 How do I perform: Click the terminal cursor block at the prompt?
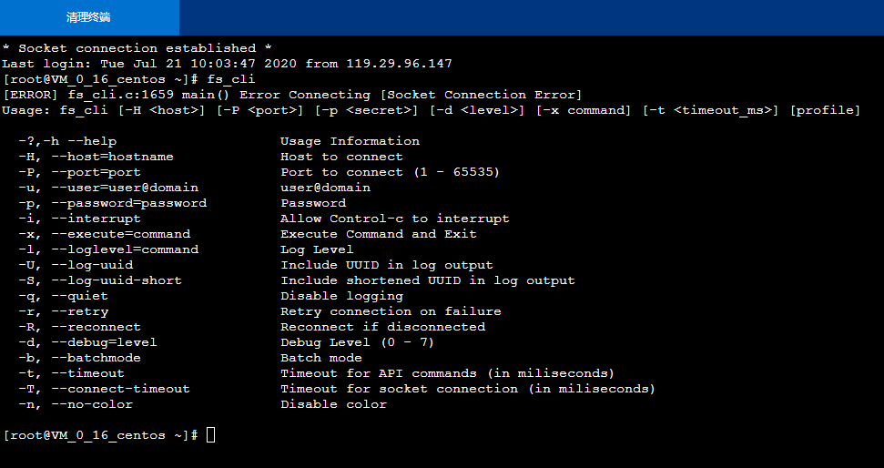point(210,435)
